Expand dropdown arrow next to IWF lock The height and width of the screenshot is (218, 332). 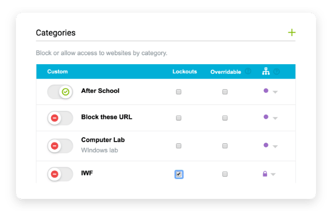(273, 175)
